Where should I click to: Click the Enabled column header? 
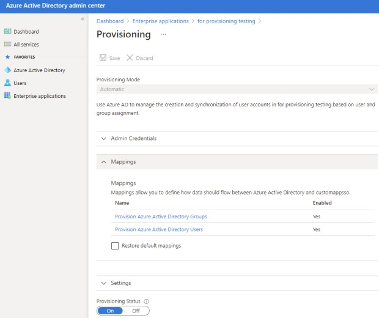[322, 203]
